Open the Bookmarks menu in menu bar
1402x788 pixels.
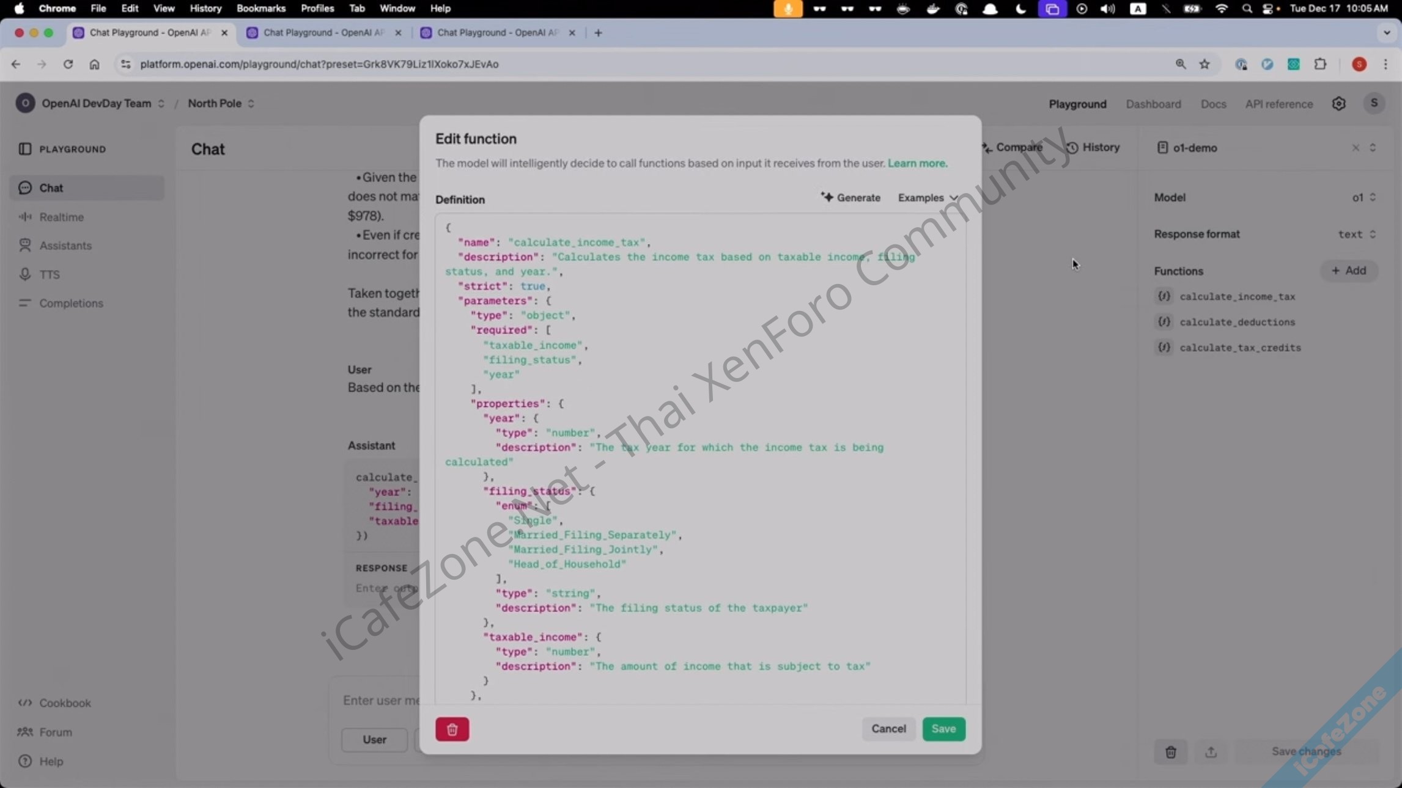coord(260,9)
